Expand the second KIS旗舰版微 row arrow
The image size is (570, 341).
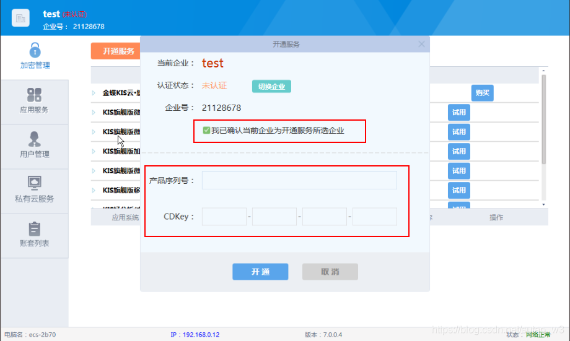click(94, 132)
